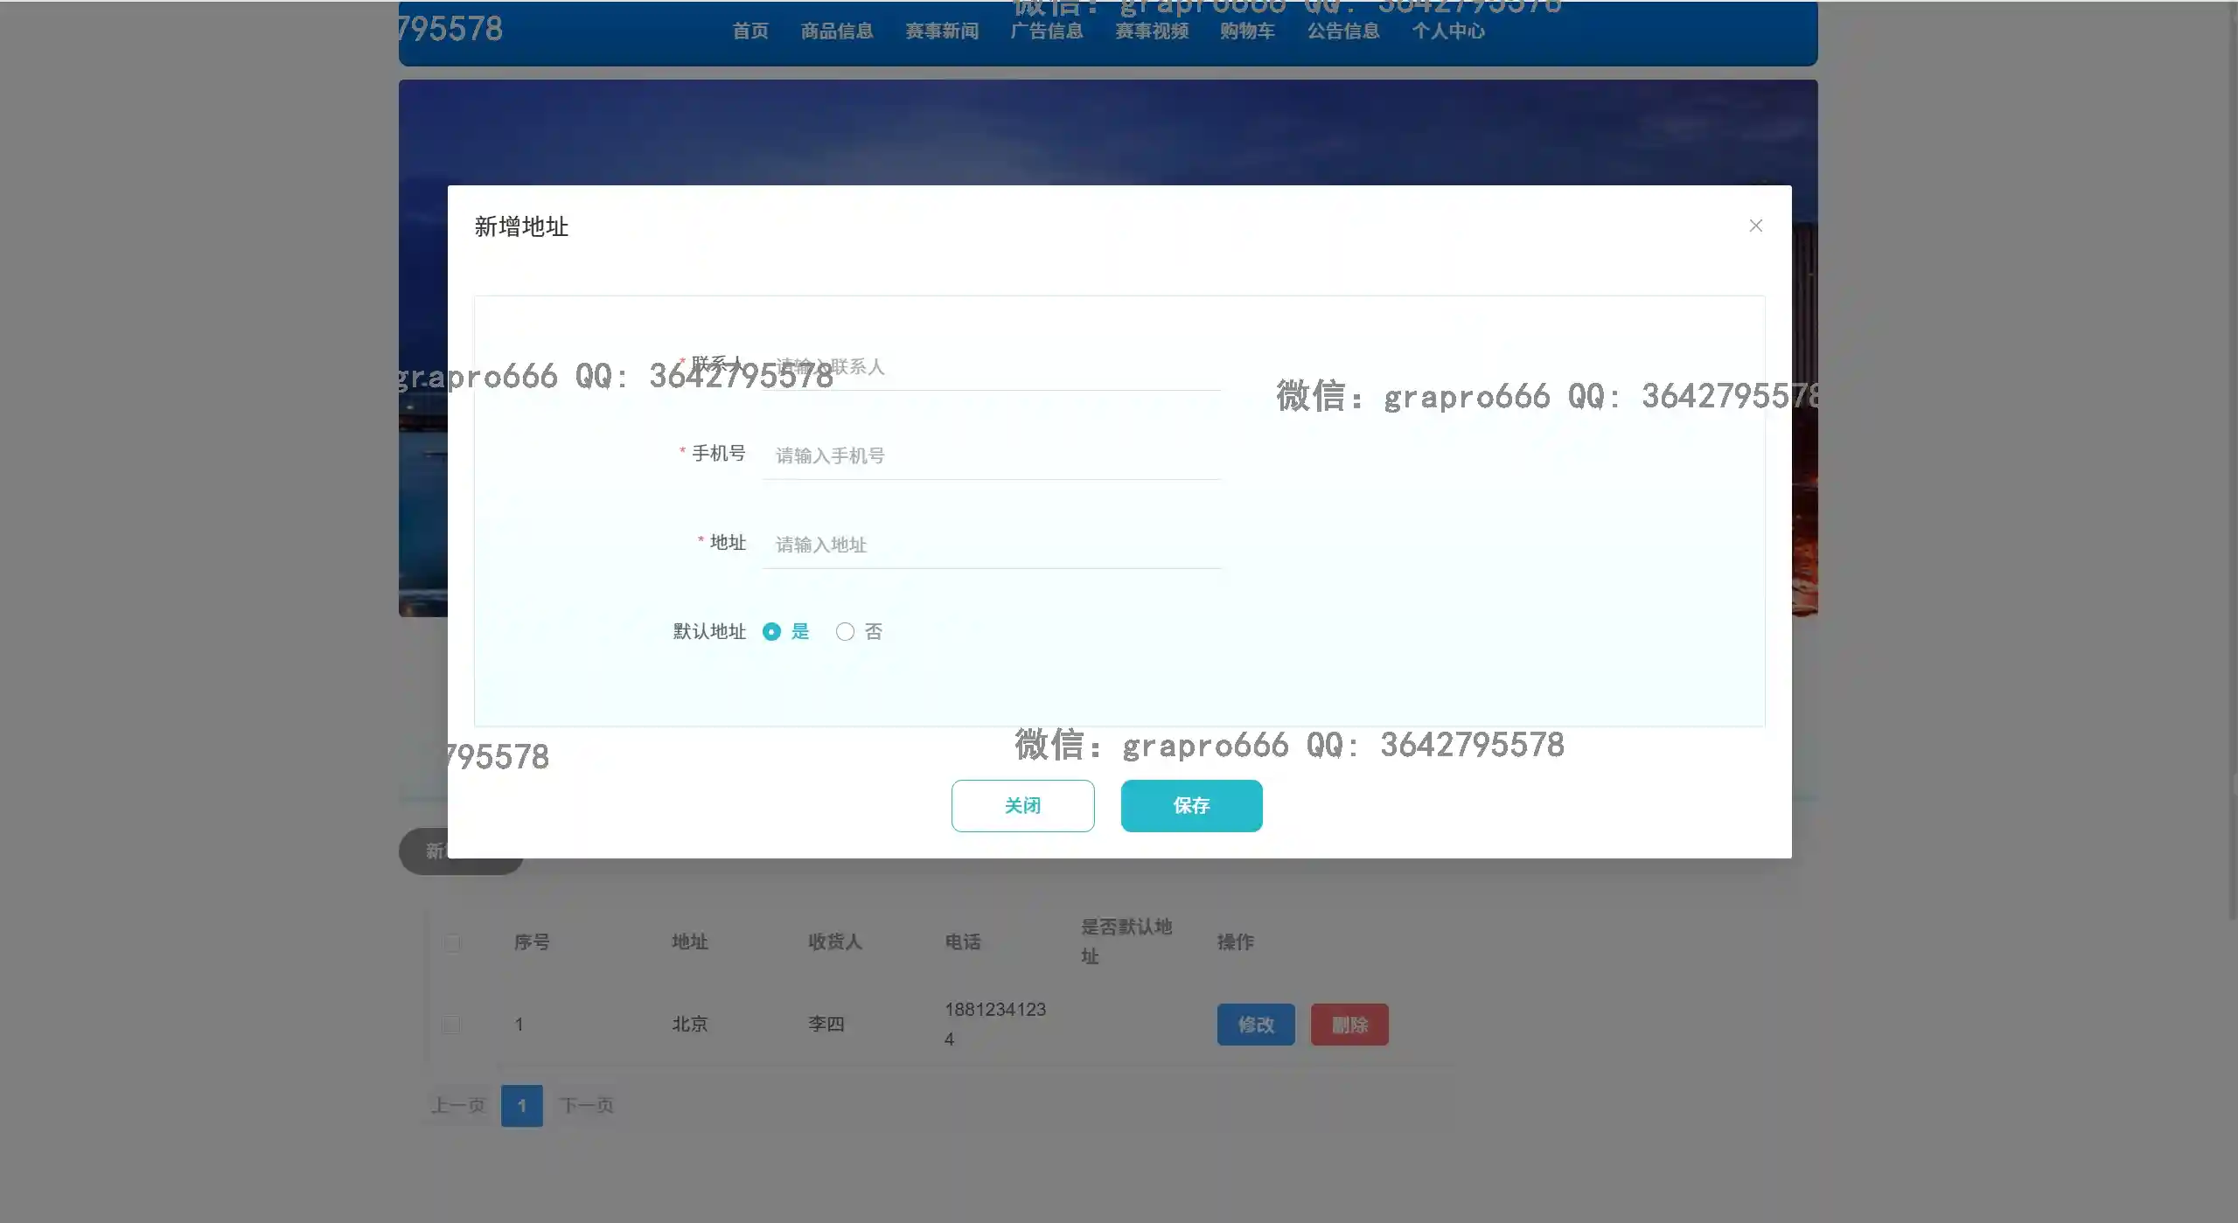Open 广告信息 navigation item

click(x=1046, y=31)
